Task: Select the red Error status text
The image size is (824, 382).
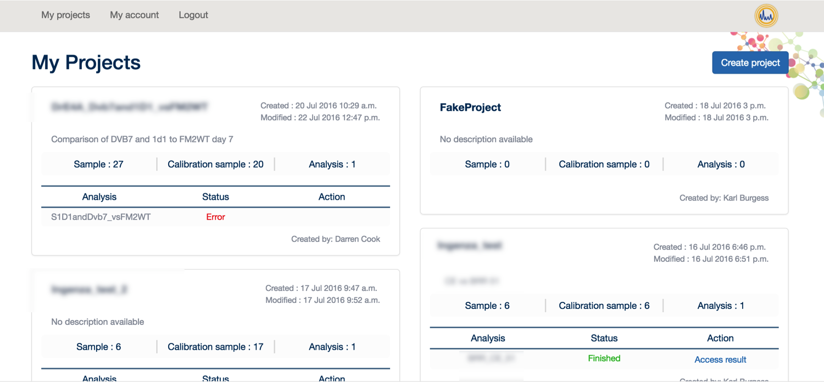Action: [215, 217]
